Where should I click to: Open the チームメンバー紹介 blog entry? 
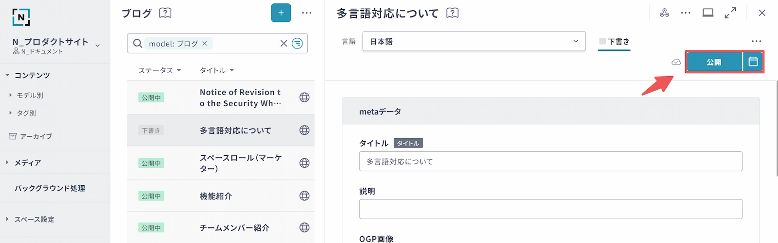234,228
